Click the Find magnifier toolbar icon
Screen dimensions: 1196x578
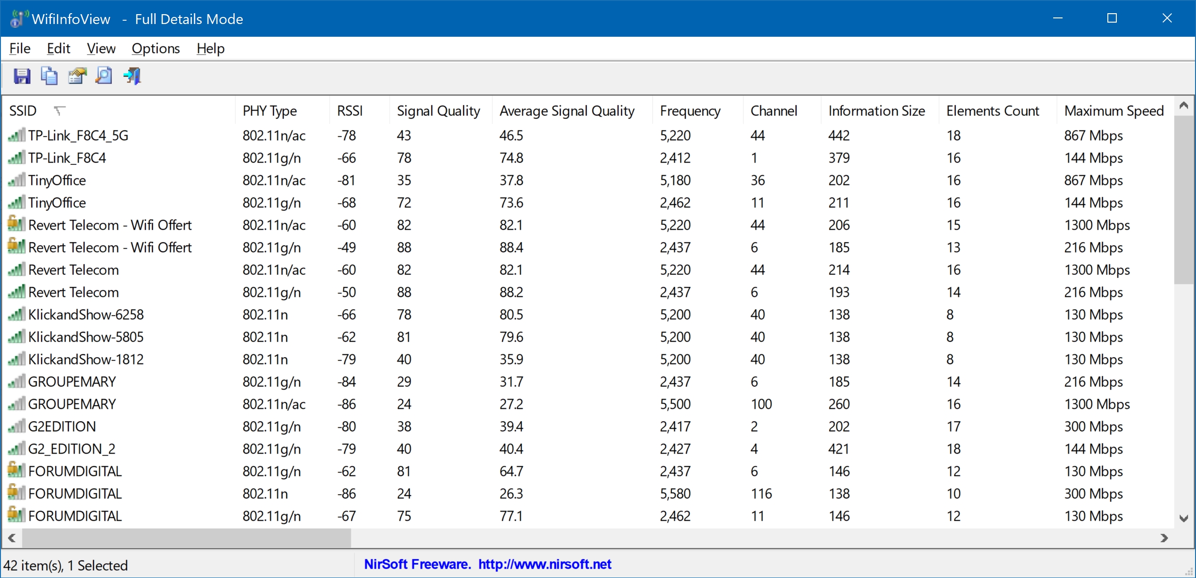point(104,76)
